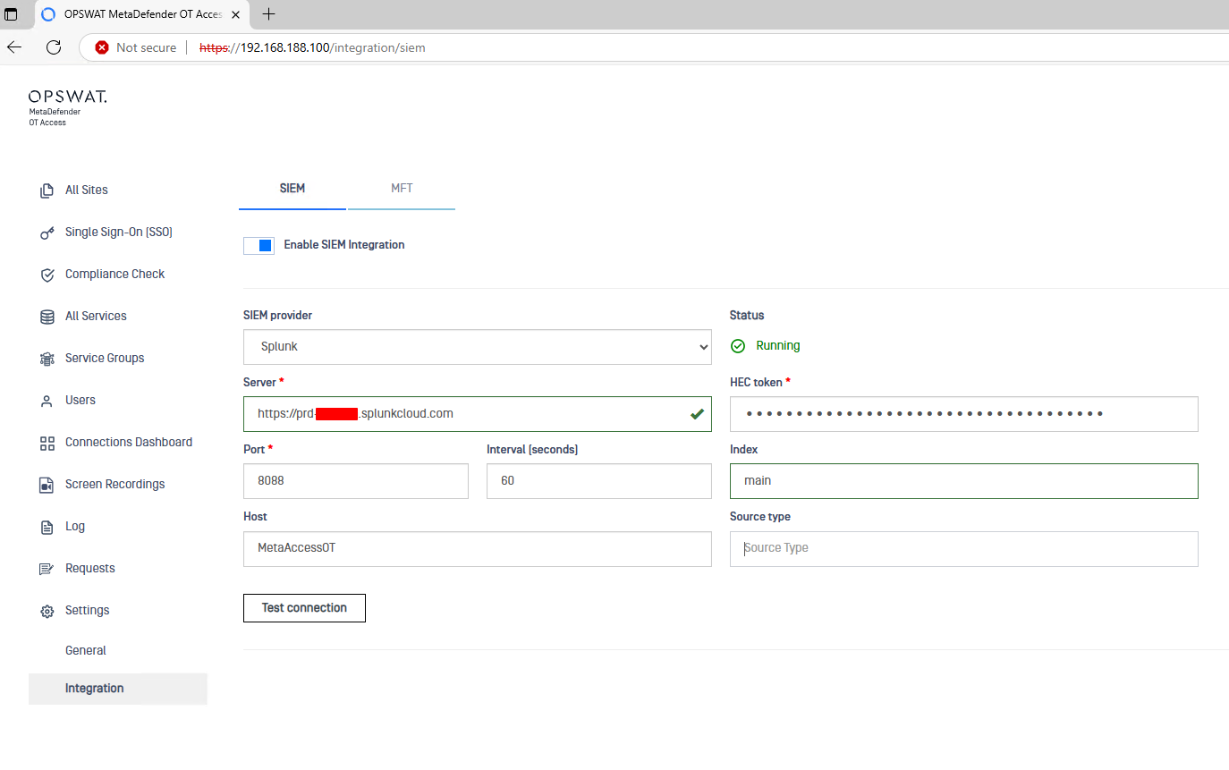Click the HEC token field
The width and height of the screenshot is (1229, 770).
pyautogui.click(x=964, y=414)
